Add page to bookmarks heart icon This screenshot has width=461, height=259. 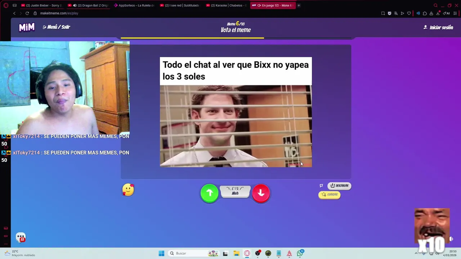(409, 13)
